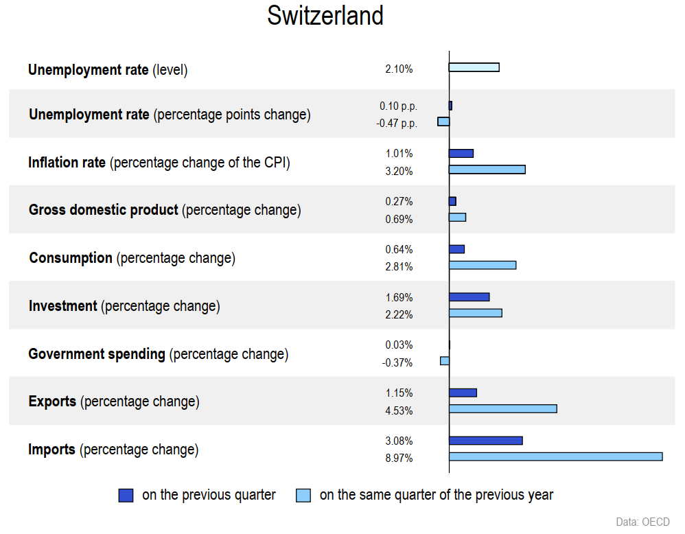This screenshot has width=685, height=534.
Task: Select the 'on the same quarter of the previous year' legend text
Action: coord(436,495)
